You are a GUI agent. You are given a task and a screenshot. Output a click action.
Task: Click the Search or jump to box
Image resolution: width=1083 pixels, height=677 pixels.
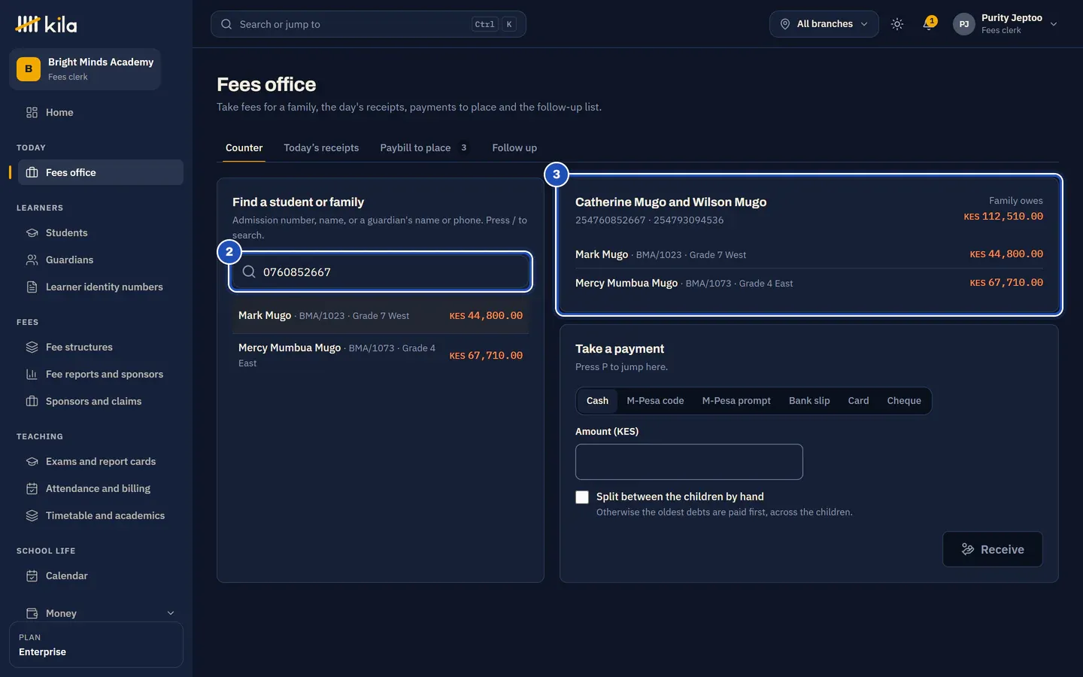[x=369, y=24]
